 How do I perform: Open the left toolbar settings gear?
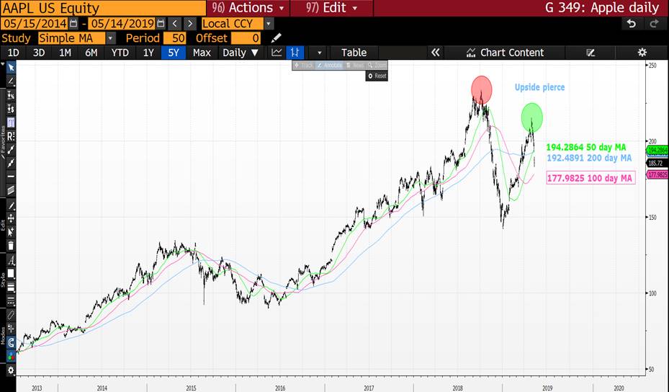(x=11, y=370)
